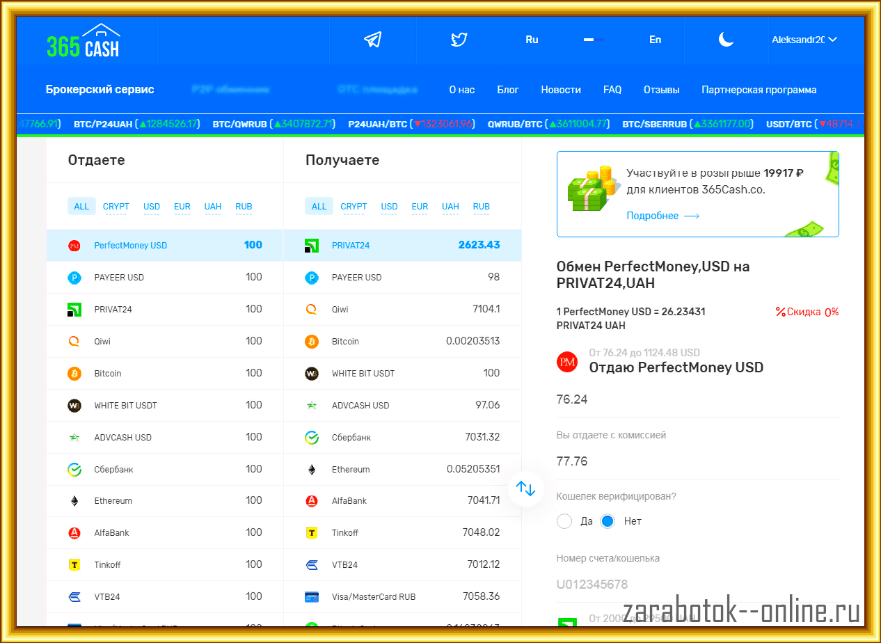Open the FAQ menu item

coord(612,90)
